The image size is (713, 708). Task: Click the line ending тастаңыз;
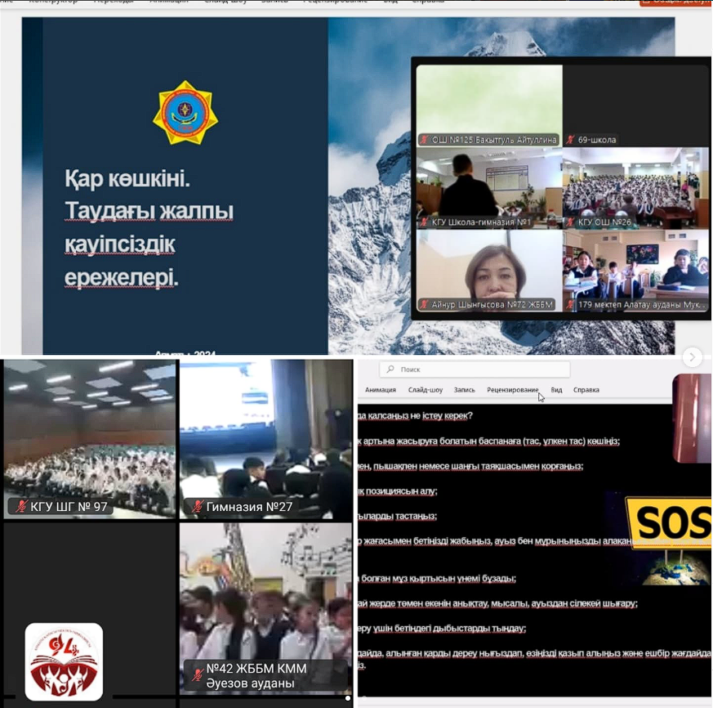click(398, 517)
